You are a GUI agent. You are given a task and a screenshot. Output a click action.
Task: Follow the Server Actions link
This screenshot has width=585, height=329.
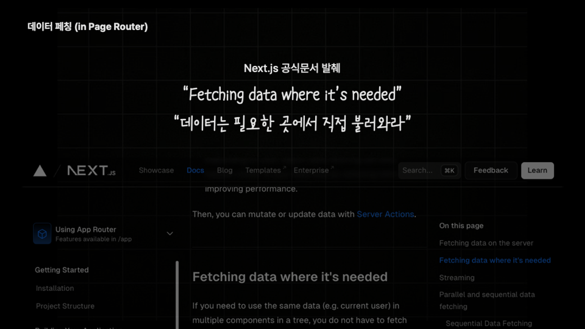tap(385, 214)
